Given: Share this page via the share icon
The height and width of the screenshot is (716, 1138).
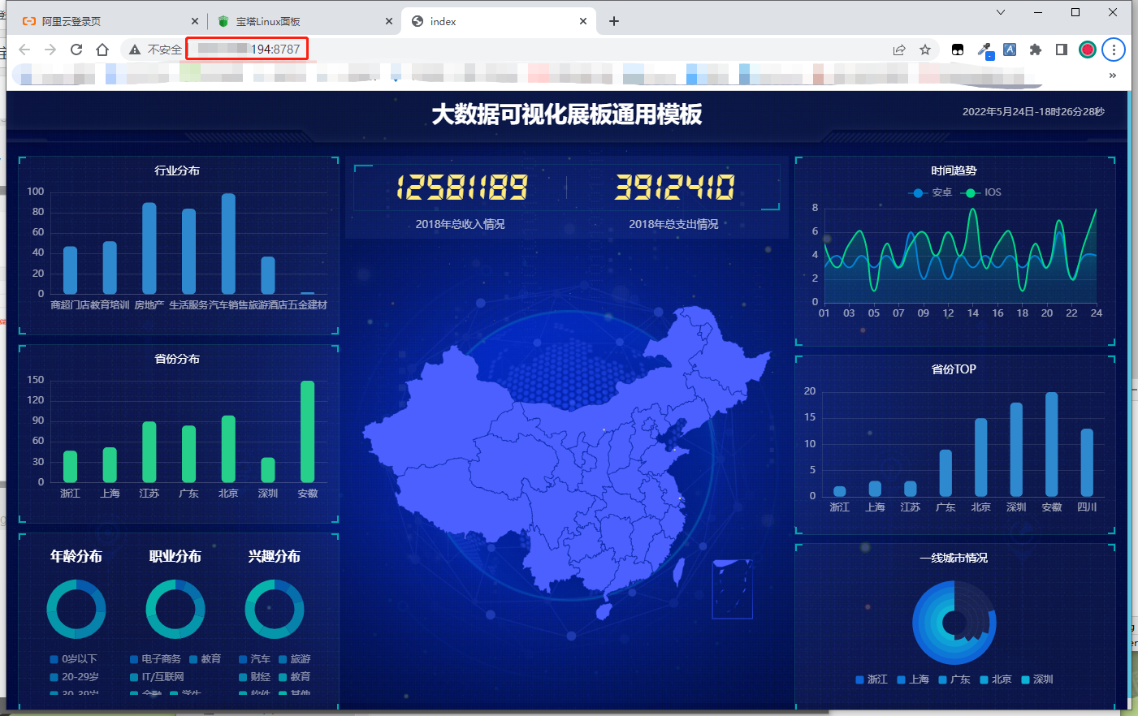Looking at the screenshot, I should (x=899, y=50).
